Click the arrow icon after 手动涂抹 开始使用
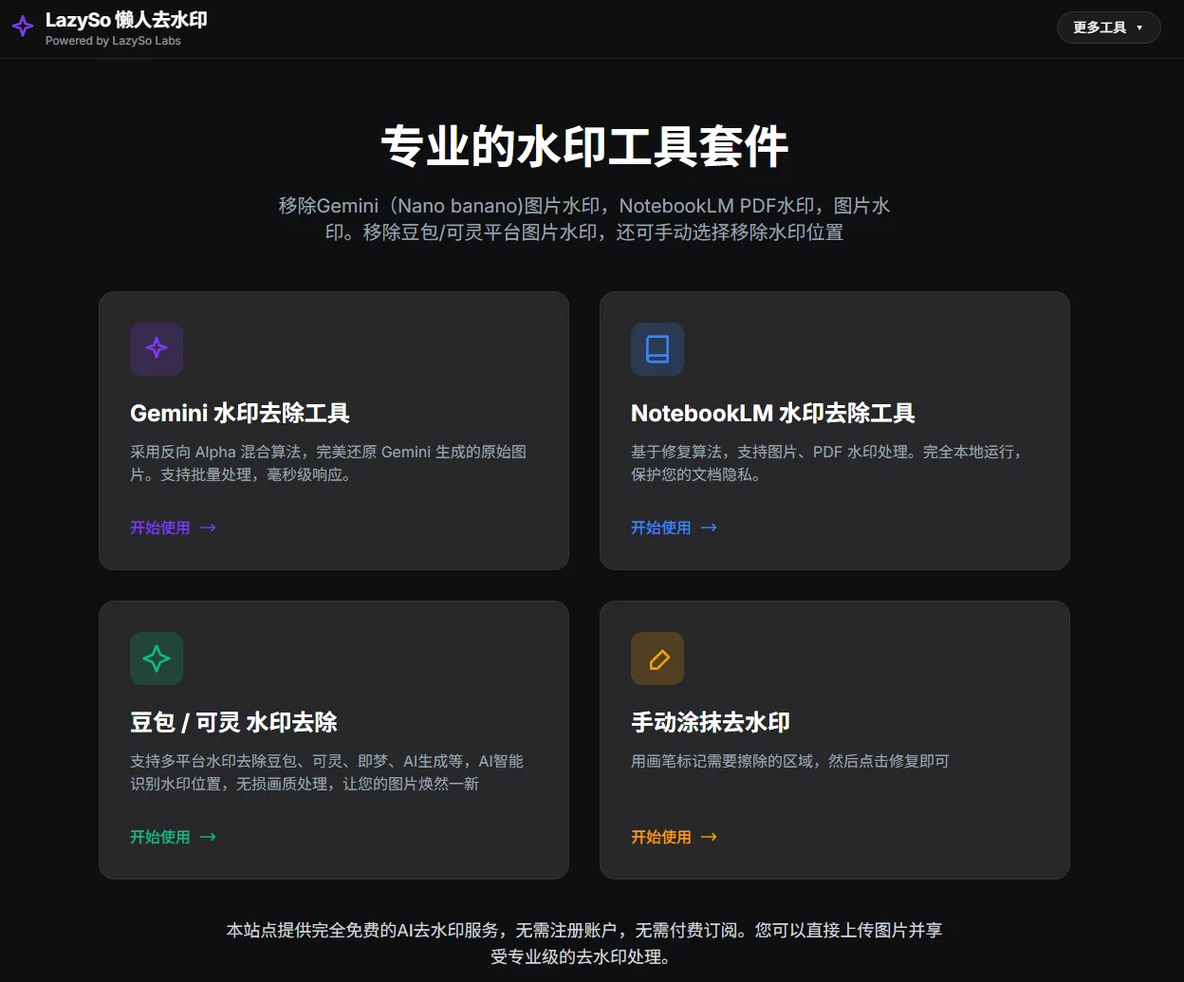Image resolution: width=1184 pixels, height=982 pixels. coord(709,837)
